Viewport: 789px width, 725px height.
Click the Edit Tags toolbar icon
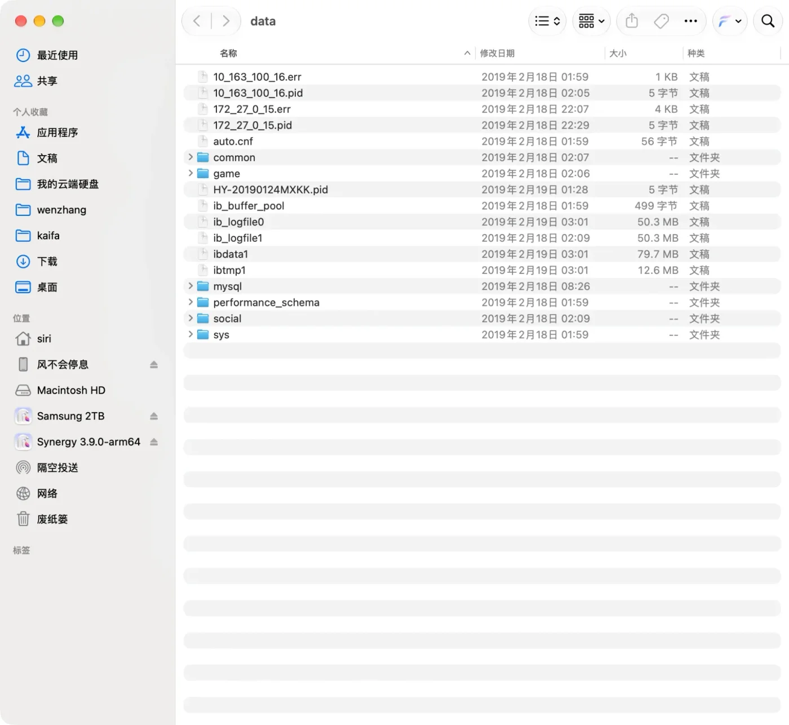pos(661,21)
